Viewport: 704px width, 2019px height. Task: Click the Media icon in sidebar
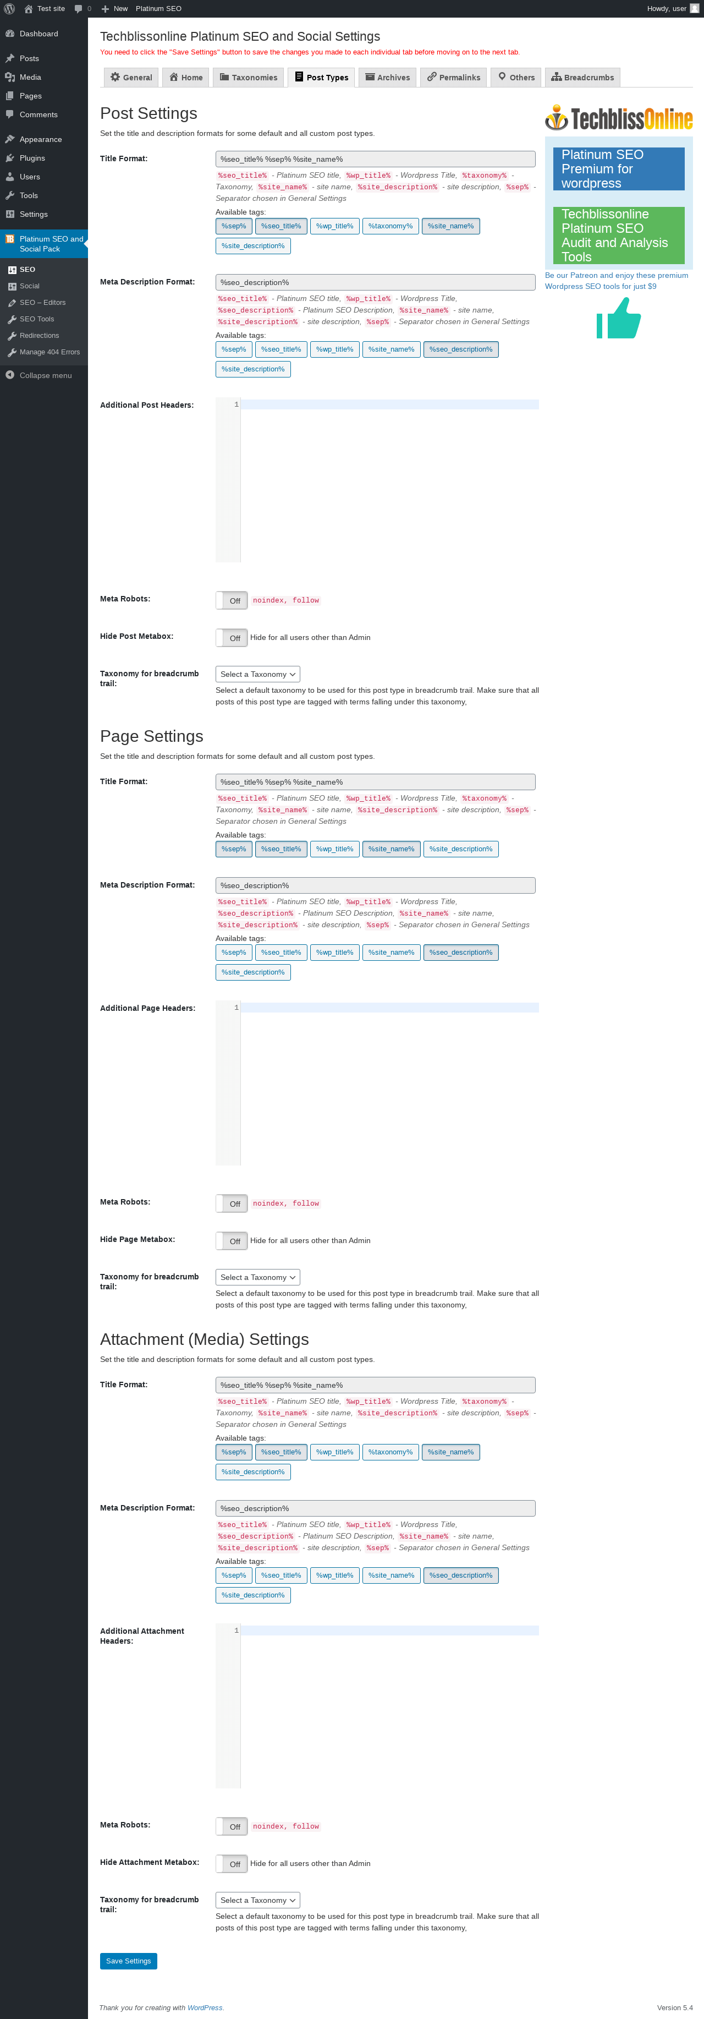coord(10,78)
